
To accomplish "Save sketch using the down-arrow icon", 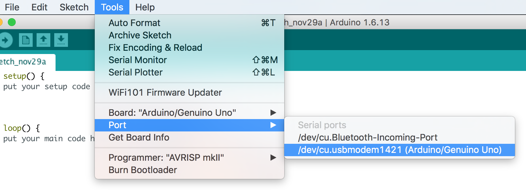I will pos(61,40).
